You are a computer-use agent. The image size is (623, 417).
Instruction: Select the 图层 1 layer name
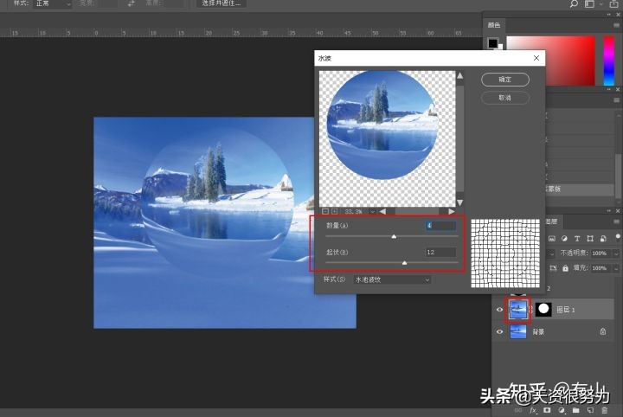(x=565, y=310)
